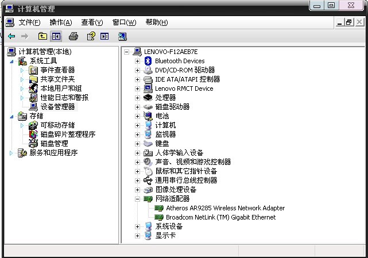Viewport: 368px width, 258px height.
Task: Open the 查看(V) menu
Action: click(92, 22)
